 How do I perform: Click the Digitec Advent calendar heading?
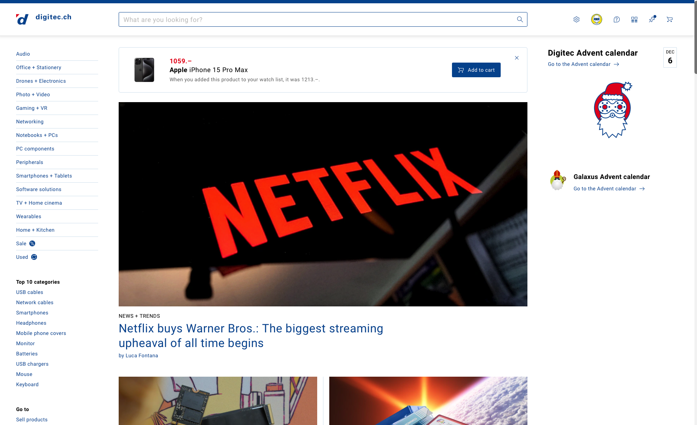click(x=593, y=53)
